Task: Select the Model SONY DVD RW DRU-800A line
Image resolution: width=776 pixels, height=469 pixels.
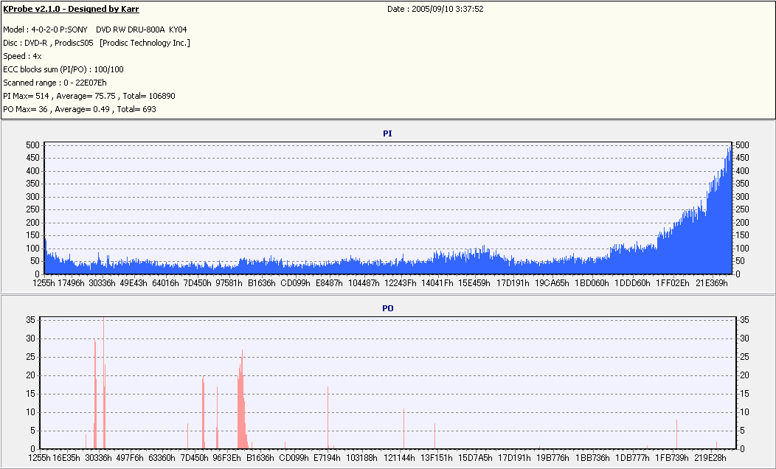Action: [x=95, y=29]
